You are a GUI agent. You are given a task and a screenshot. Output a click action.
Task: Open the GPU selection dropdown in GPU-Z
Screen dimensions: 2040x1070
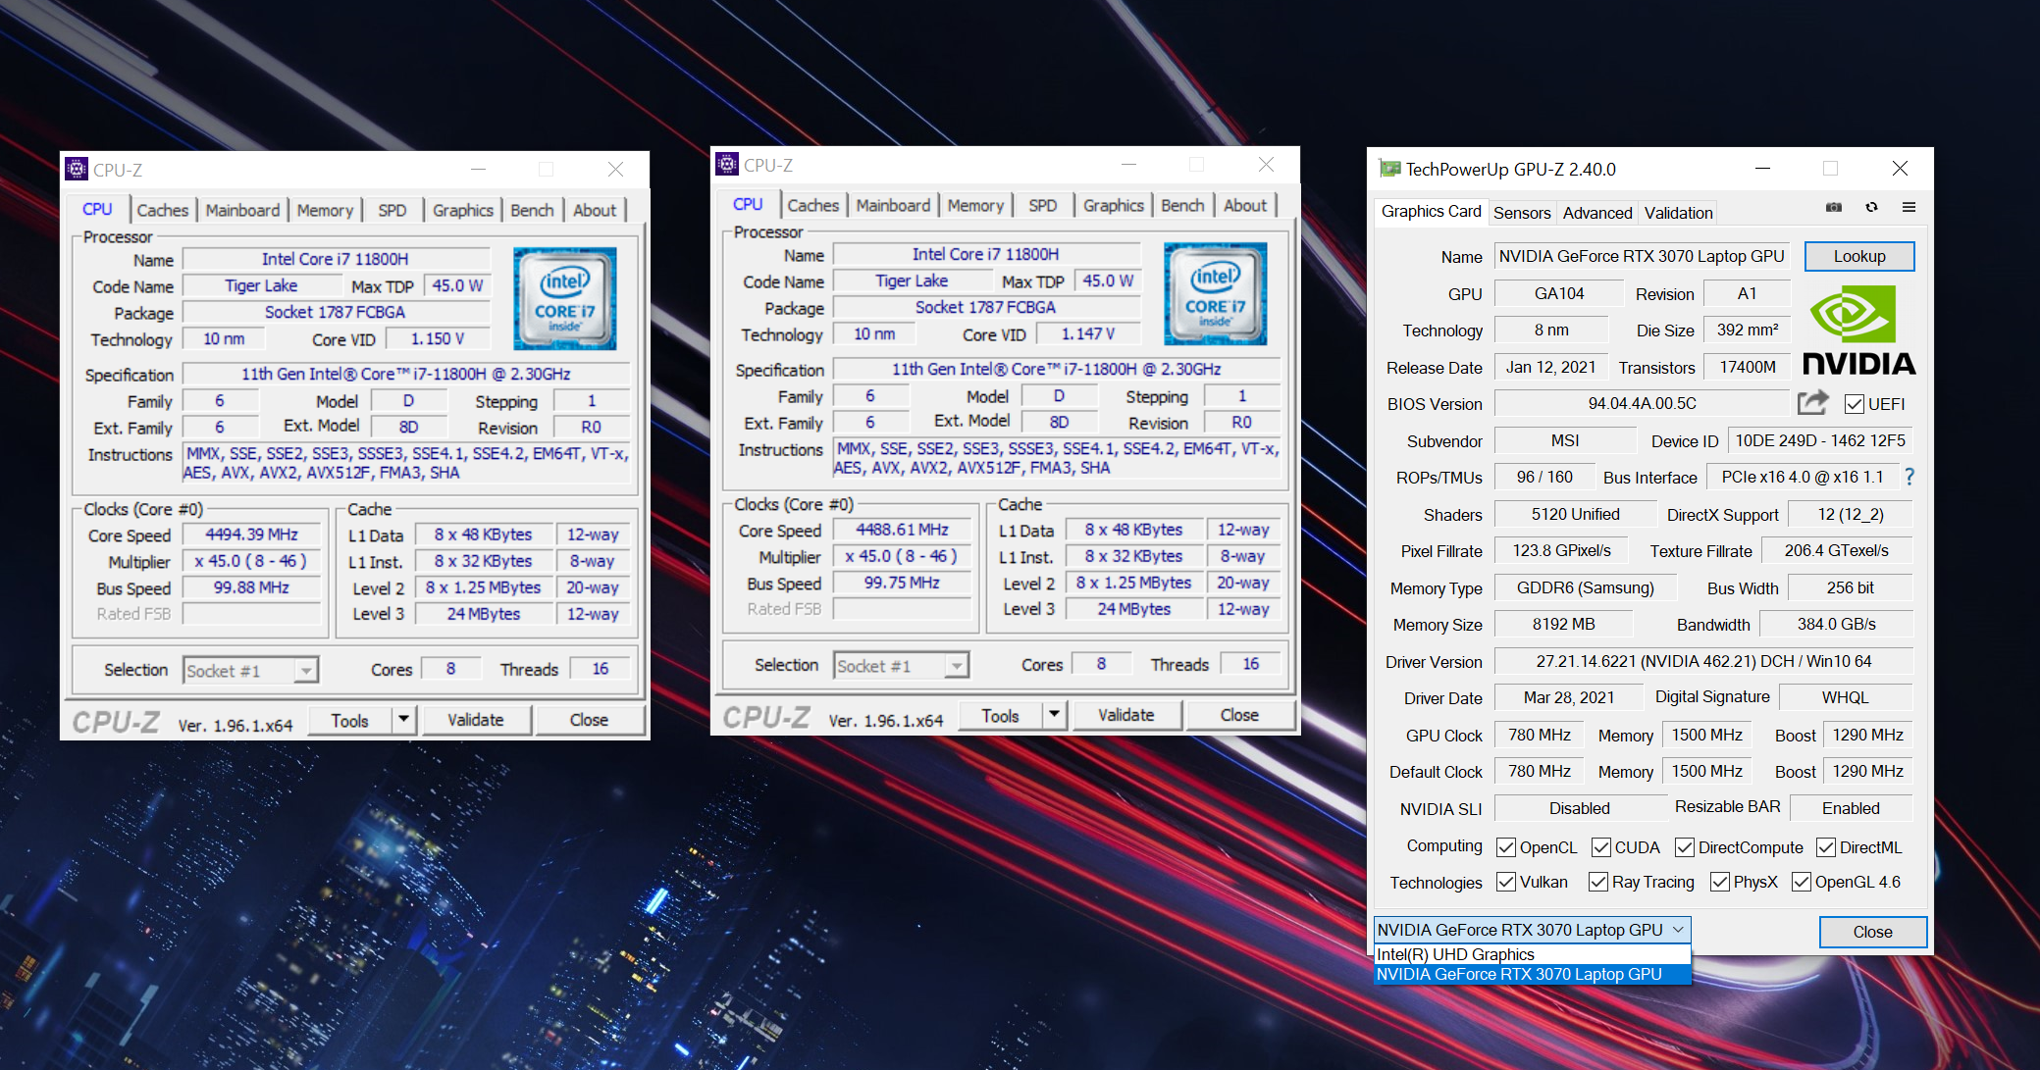click(1532, 930)
